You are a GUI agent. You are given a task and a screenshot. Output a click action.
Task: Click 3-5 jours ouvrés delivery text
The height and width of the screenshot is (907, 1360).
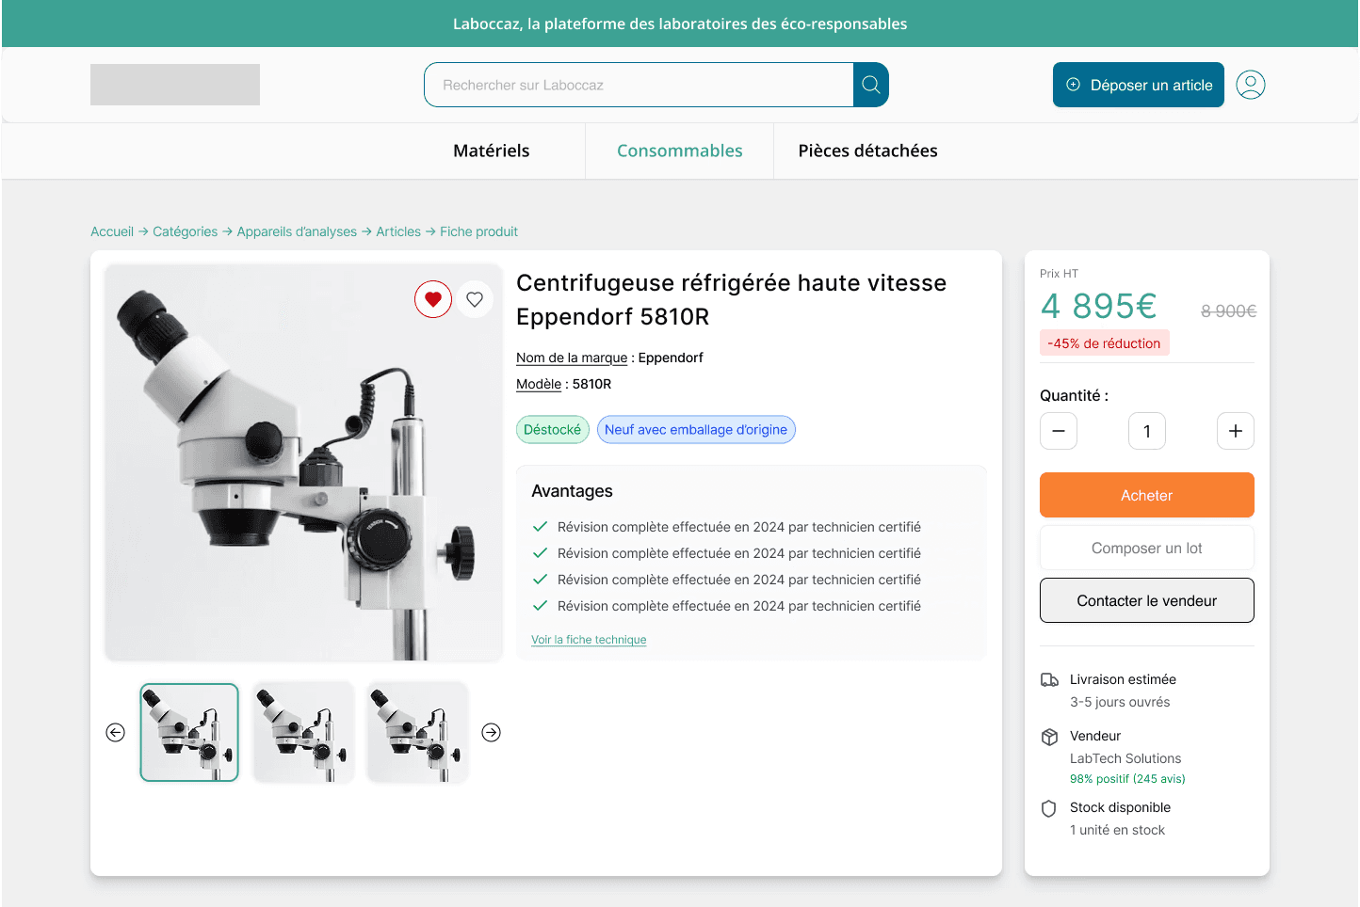pos(1120,702)
